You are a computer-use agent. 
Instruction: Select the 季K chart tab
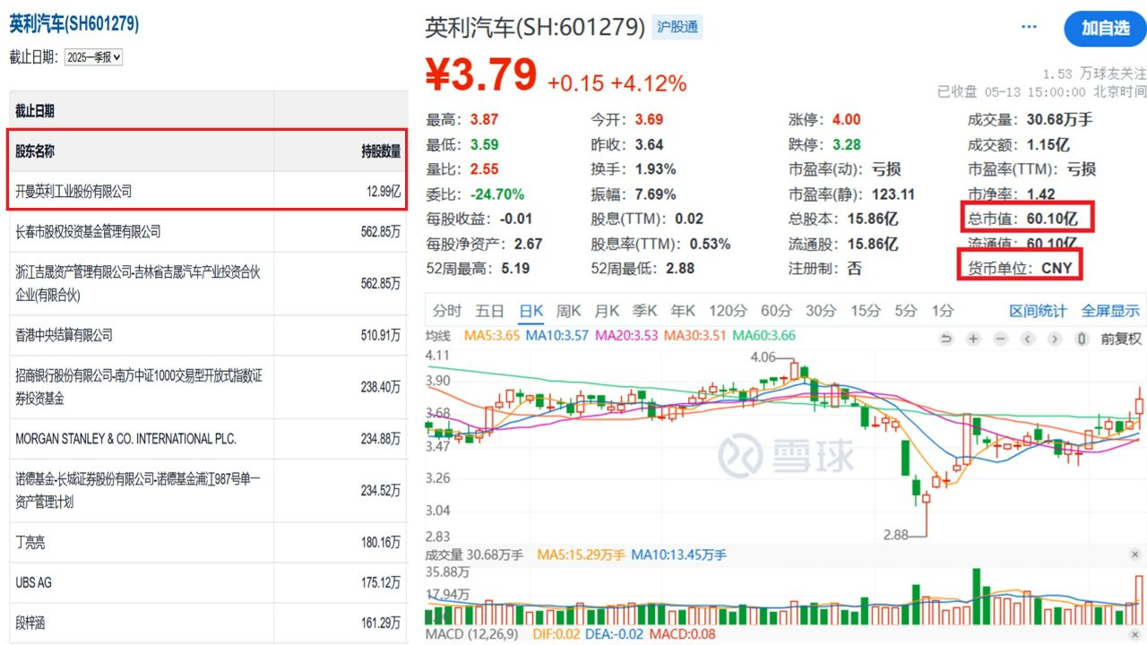click(645, 311)
